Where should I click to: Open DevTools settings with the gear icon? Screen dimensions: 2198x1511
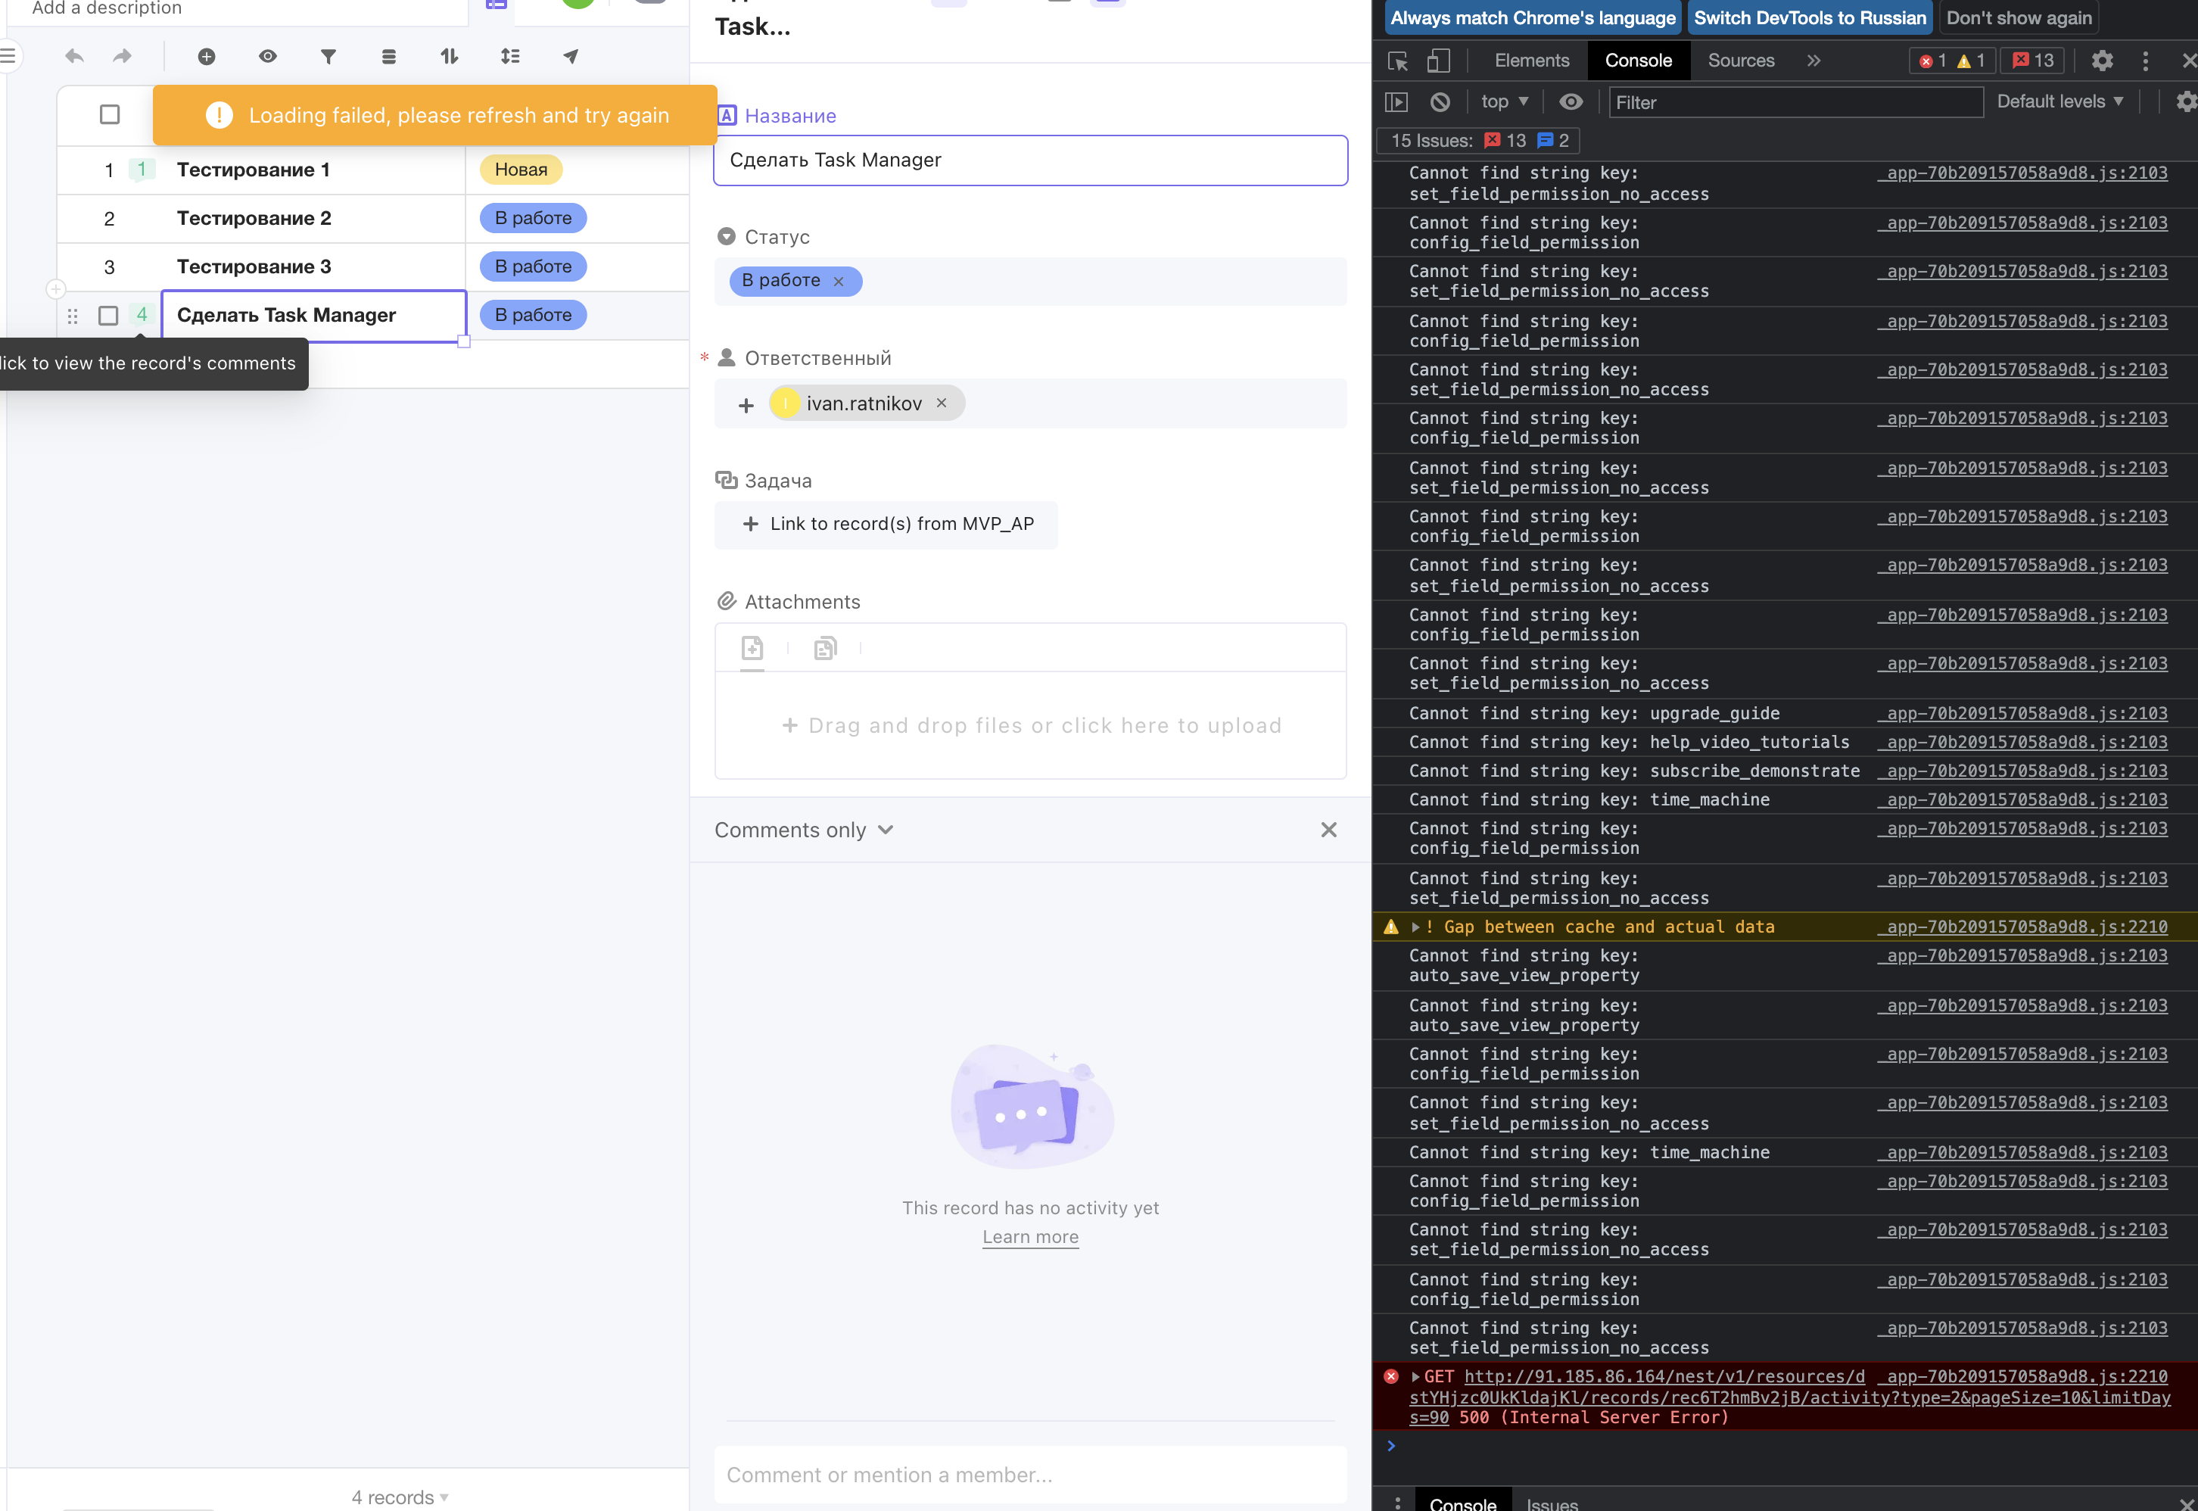(2103, 61)
